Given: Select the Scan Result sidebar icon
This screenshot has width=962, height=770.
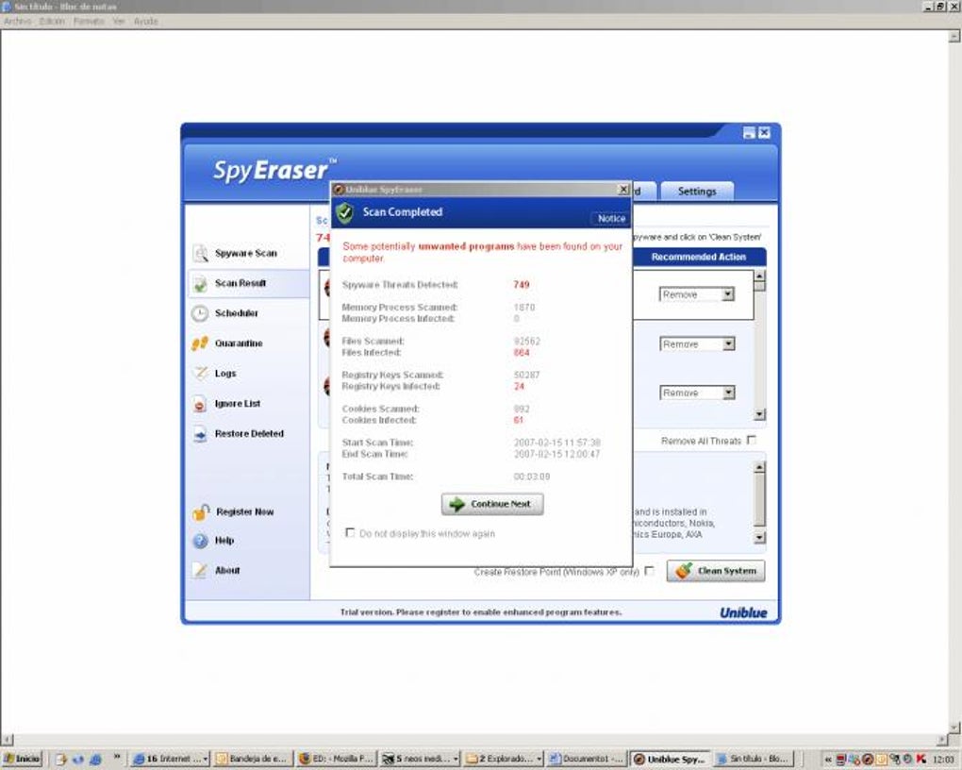Looking at the screenshot, I should click(200, 284).
